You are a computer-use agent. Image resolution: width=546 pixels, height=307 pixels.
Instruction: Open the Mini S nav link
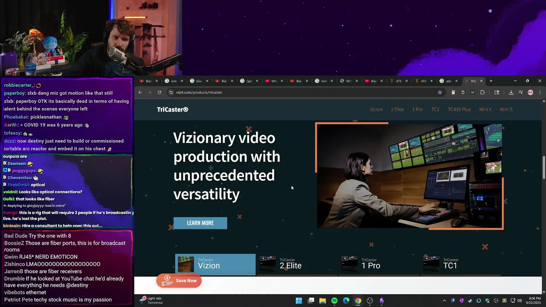tap(506, 110)
